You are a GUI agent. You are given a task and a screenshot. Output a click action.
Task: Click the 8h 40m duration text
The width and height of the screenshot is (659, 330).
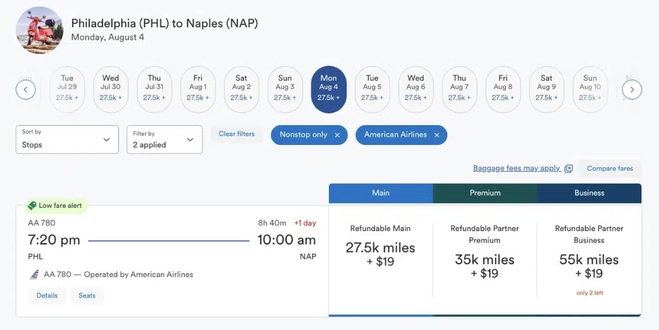pos(272,223)
